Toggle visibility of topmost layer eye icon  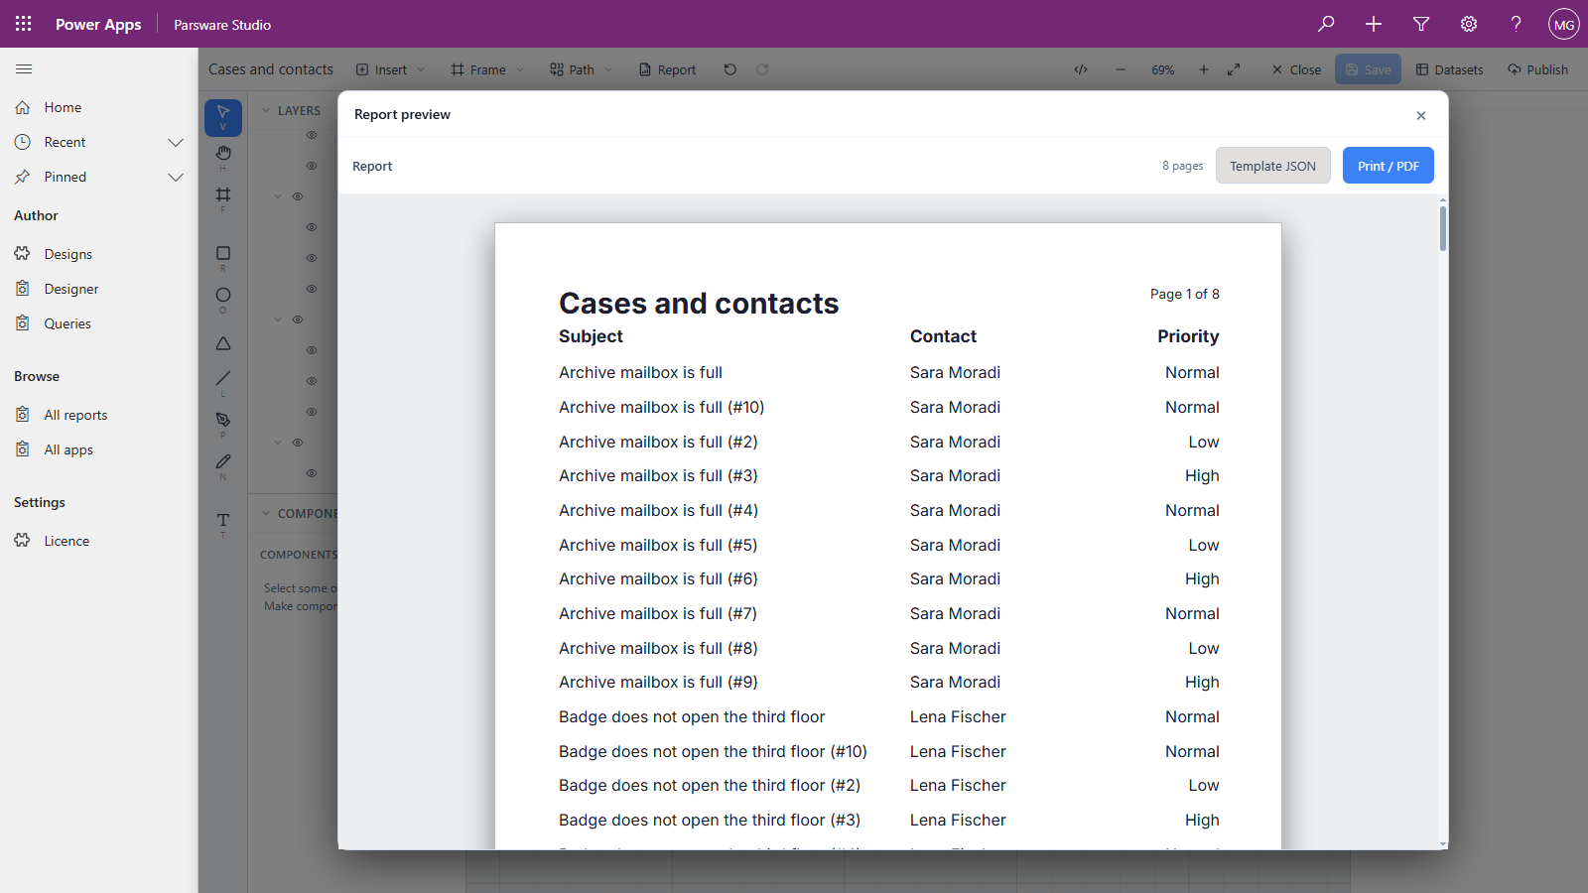[312, 135]
